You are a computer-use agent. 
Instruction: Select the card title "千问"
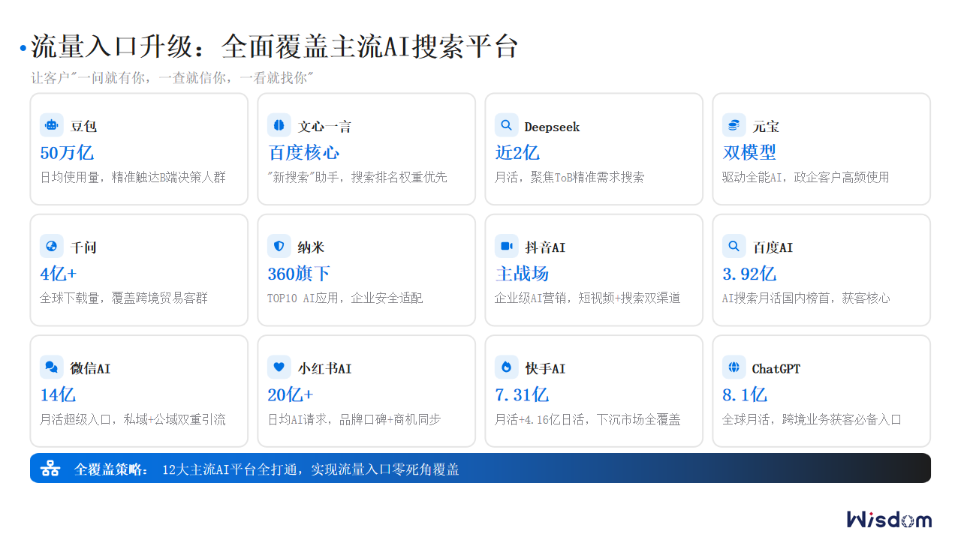click(x=84, y=247)
